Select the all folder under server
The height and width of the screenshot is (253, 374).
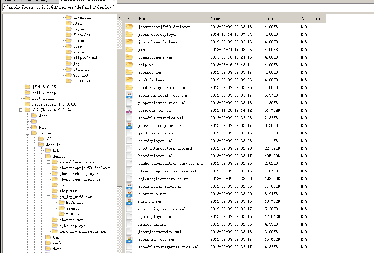pyautogui.click(x=49, y=139)
